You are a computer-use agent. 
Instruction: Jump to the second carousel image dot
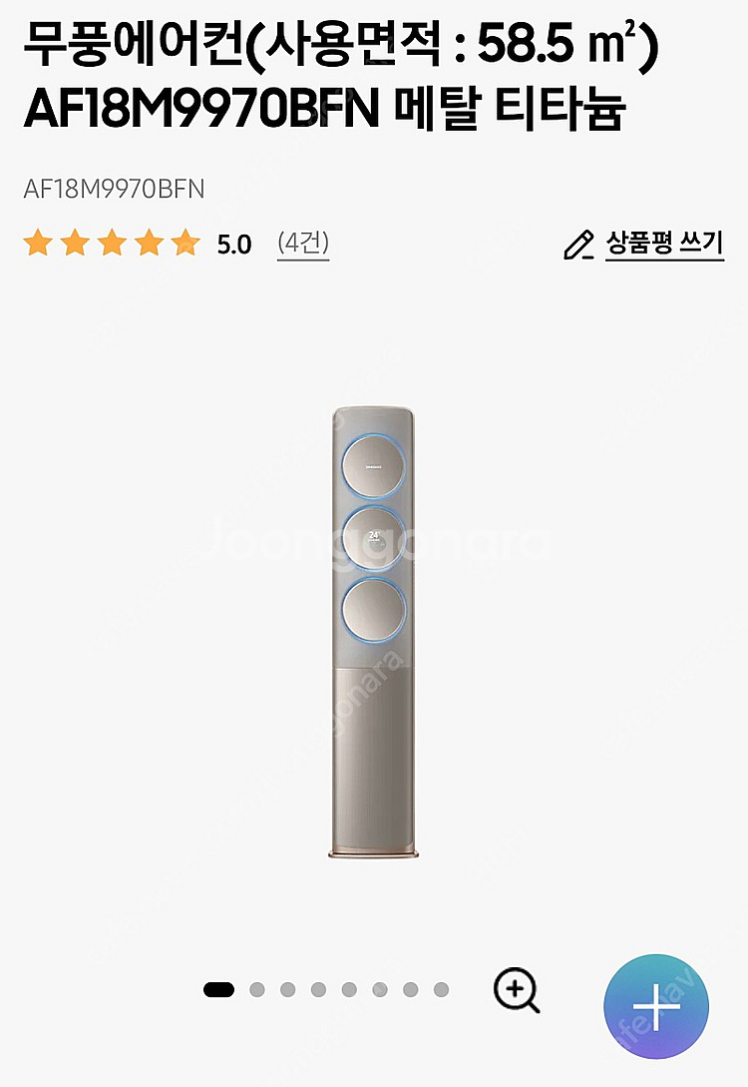(257, 990)
